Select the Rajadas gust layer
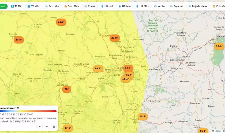 click(176, 6)
